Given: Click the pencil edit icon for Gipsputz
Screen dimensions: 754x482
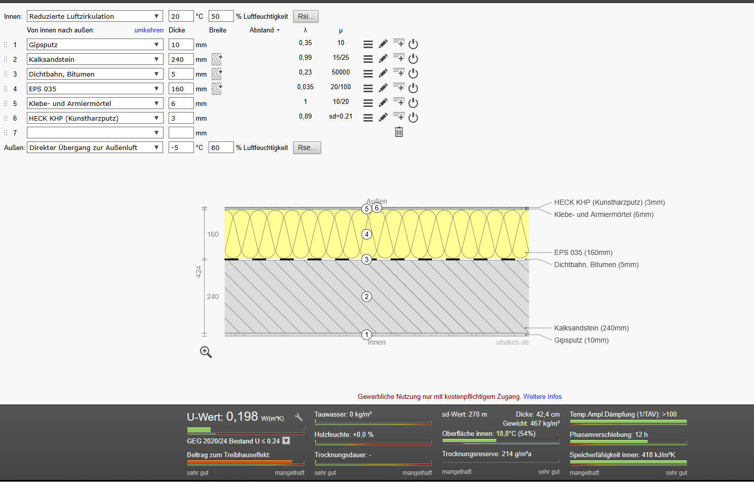Looking at the screenshot, I should [x=383, y=44].
